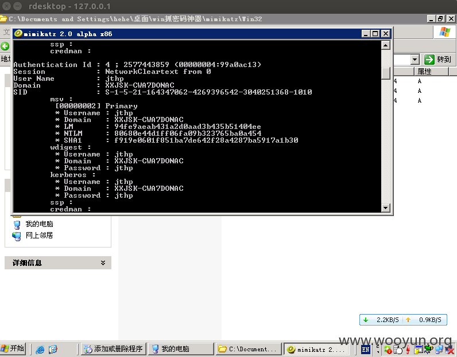Image resolution: width=457 pixels, height=357 pixels.
Task: Click the 我的电脑 sidebar computer icon
Action: pyautogui.click(x=17, y=224)
